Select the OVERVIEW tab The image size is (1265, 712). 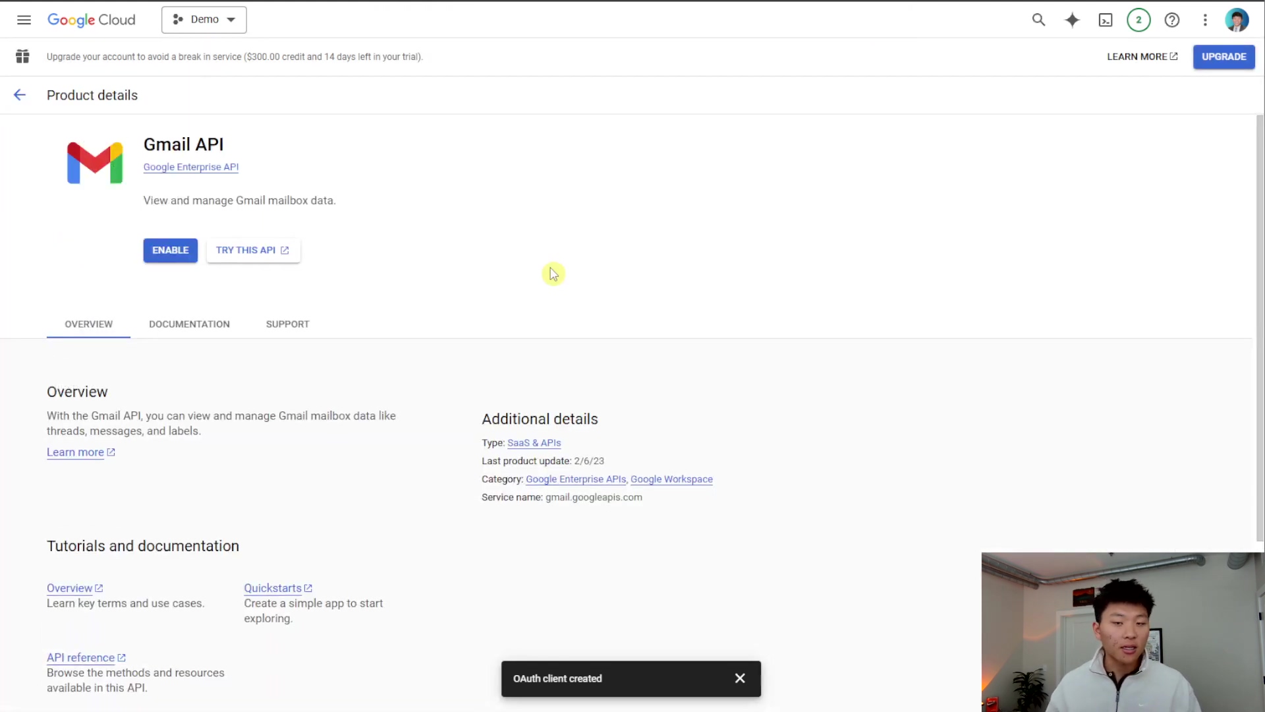88,324
